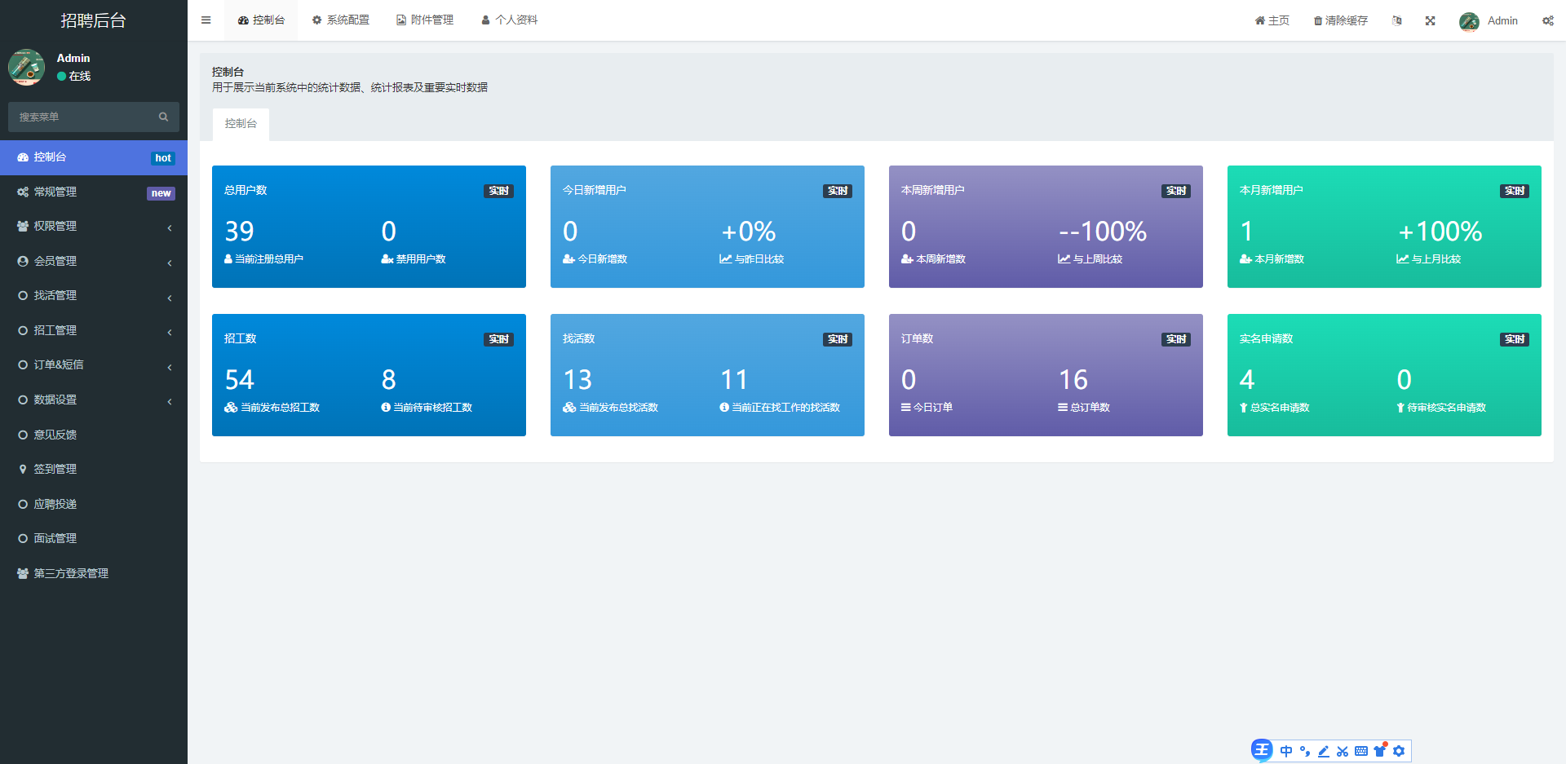1566x764 pixels.
Task: Open 面试管理 in the sidebar
Action: point(94,539)
